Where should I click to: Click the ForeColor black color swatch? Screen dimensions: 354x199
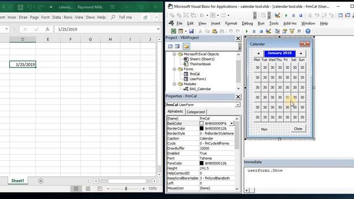pyautogui.click(x=201, y=163)
